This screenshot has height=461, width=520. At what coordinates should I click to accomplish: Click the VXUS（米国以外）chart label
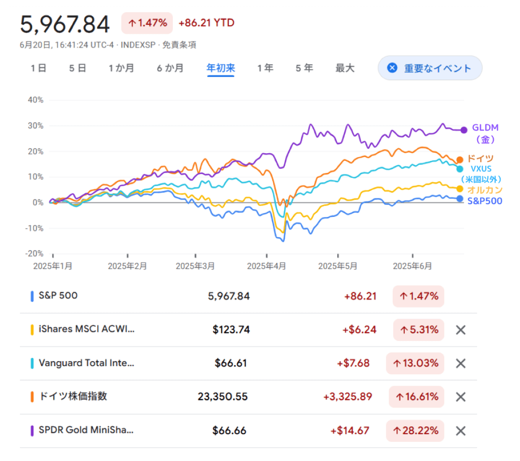481,174
